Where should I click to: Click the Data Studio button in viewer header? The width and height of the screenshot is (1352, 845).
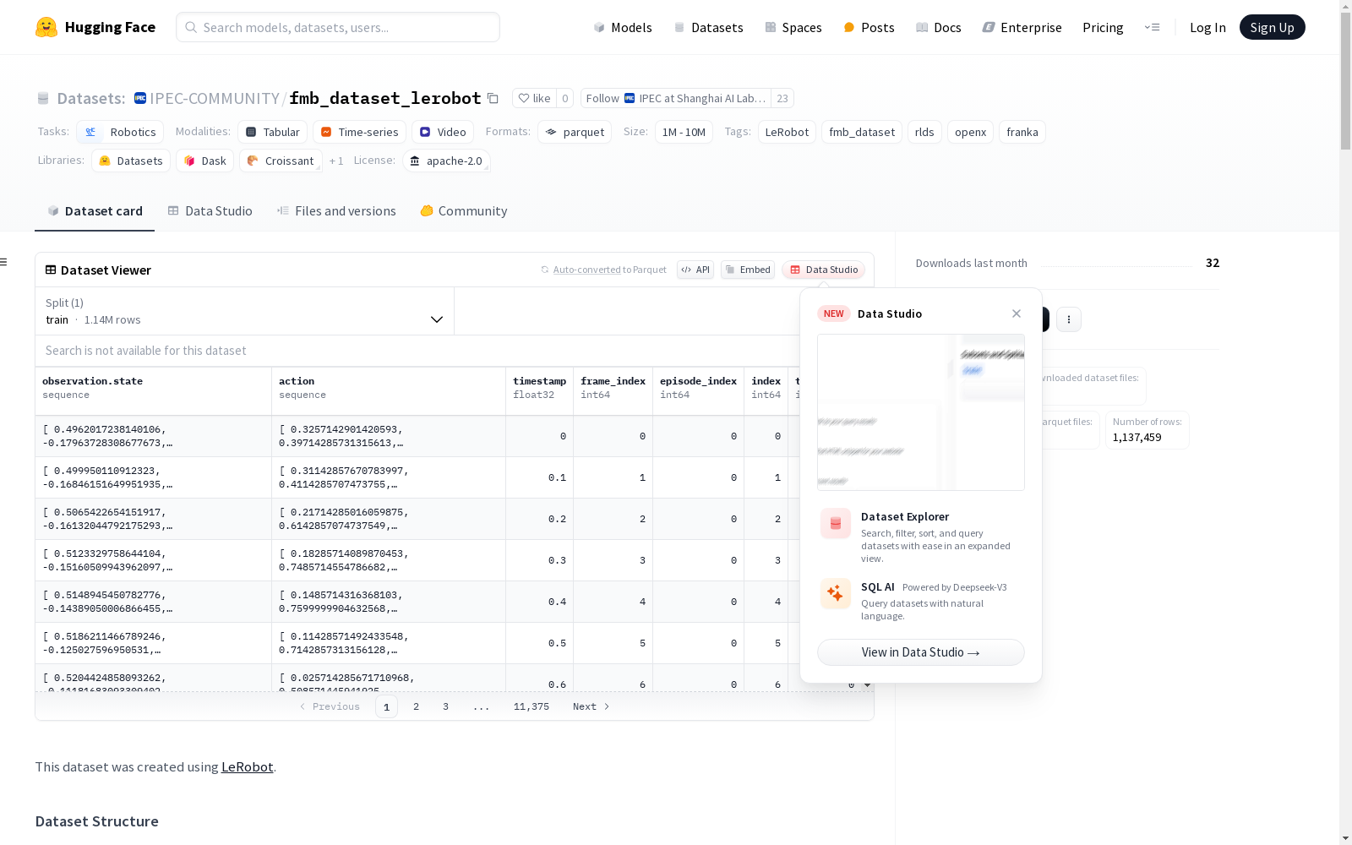824,270
